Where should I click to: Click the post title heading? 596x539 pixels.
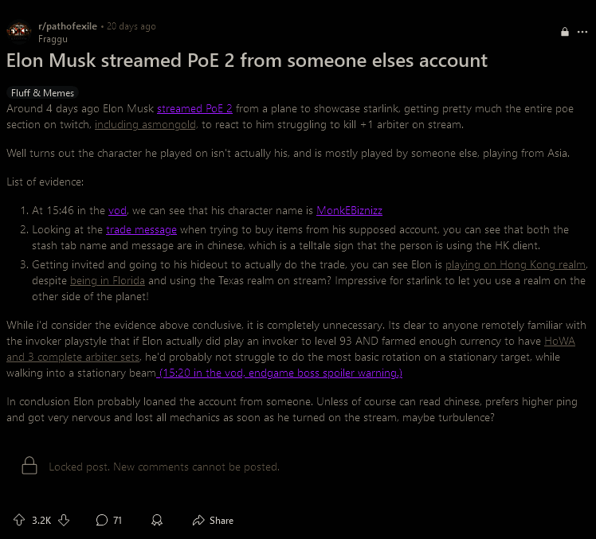pyautogui.click(x=247, y=61)
